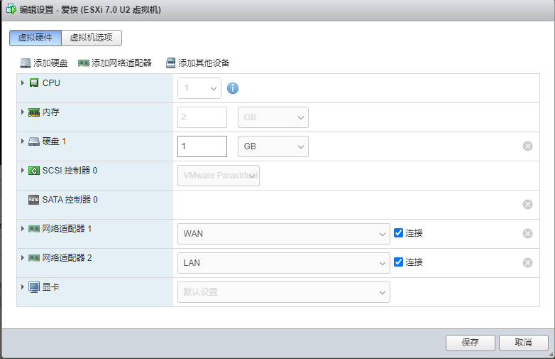Image resolution: width=555 pixels, height=359 pixels.
Task: Expand the CPU settings row
Action: 23,83
